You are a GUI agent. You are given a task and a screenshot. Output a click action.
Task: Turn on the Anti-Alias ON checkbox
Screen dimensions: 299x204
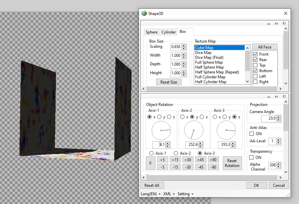pos(252,134)
